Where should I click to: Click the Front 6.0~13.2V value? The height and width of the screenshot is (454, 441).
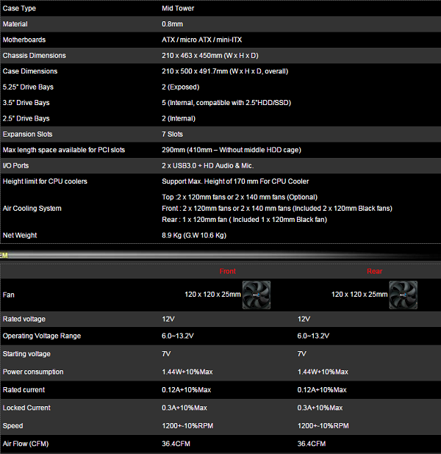tap(178, 336)
